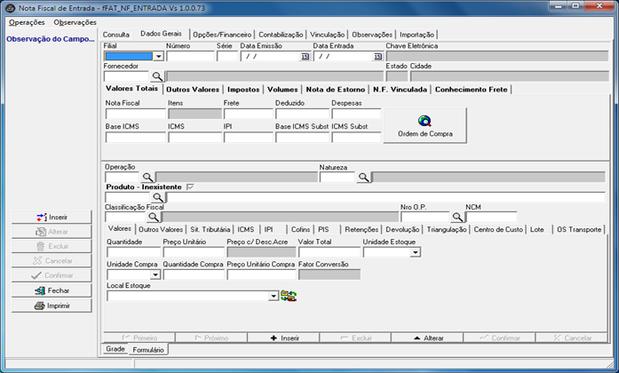The height and width of the screenshot is (373, 619).
Task: Switch to the Vinculação tab
Action: pos(328,35)
